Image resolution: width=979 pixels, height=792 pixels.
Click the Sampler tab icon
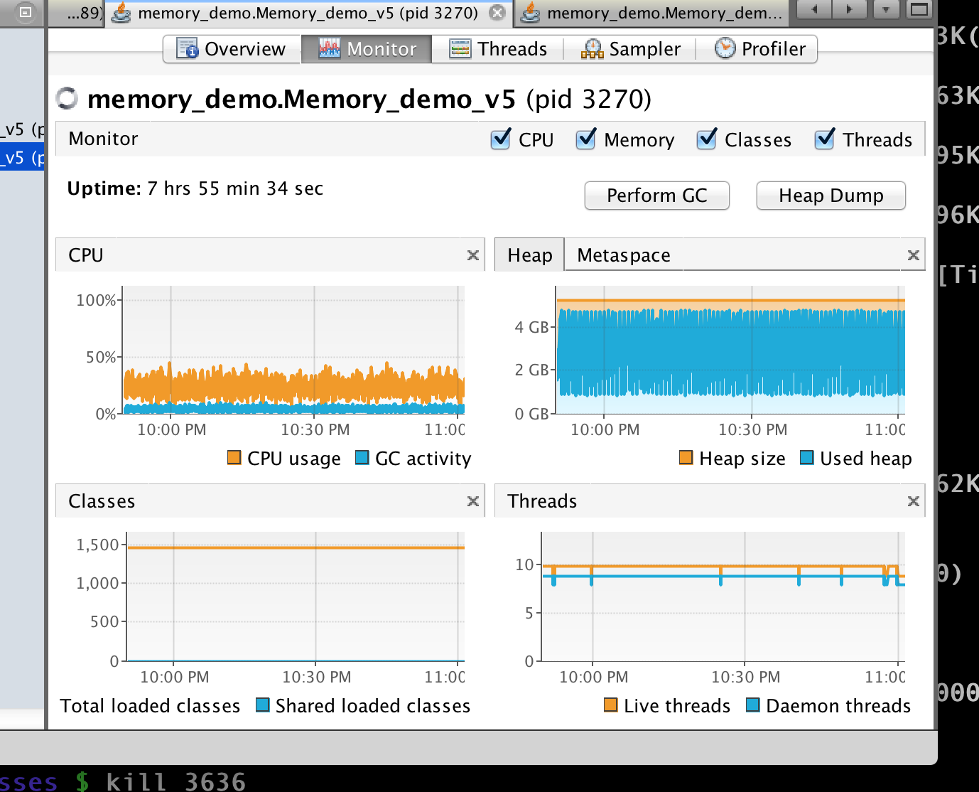pos(592,48)
